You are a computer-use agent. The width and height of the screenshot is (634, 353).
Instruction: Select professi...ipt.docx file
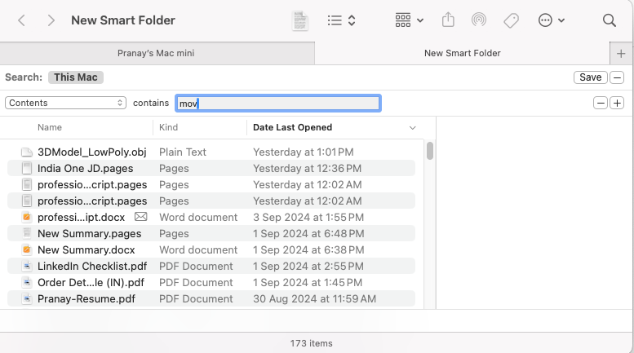click(82, 218)
